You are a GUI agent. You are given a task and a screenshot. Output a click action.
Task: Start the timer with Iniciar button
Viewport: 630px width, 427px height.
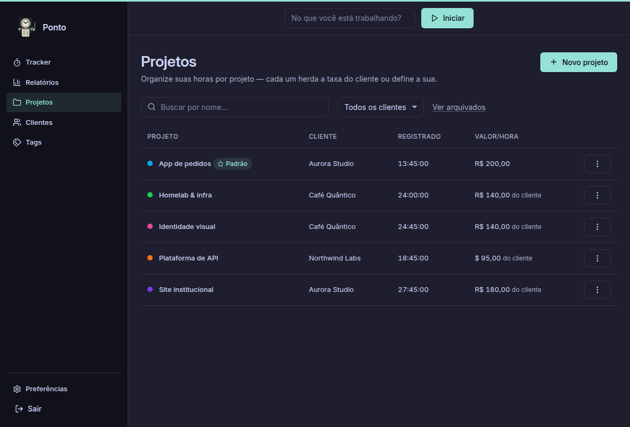(x=447, y=18)
